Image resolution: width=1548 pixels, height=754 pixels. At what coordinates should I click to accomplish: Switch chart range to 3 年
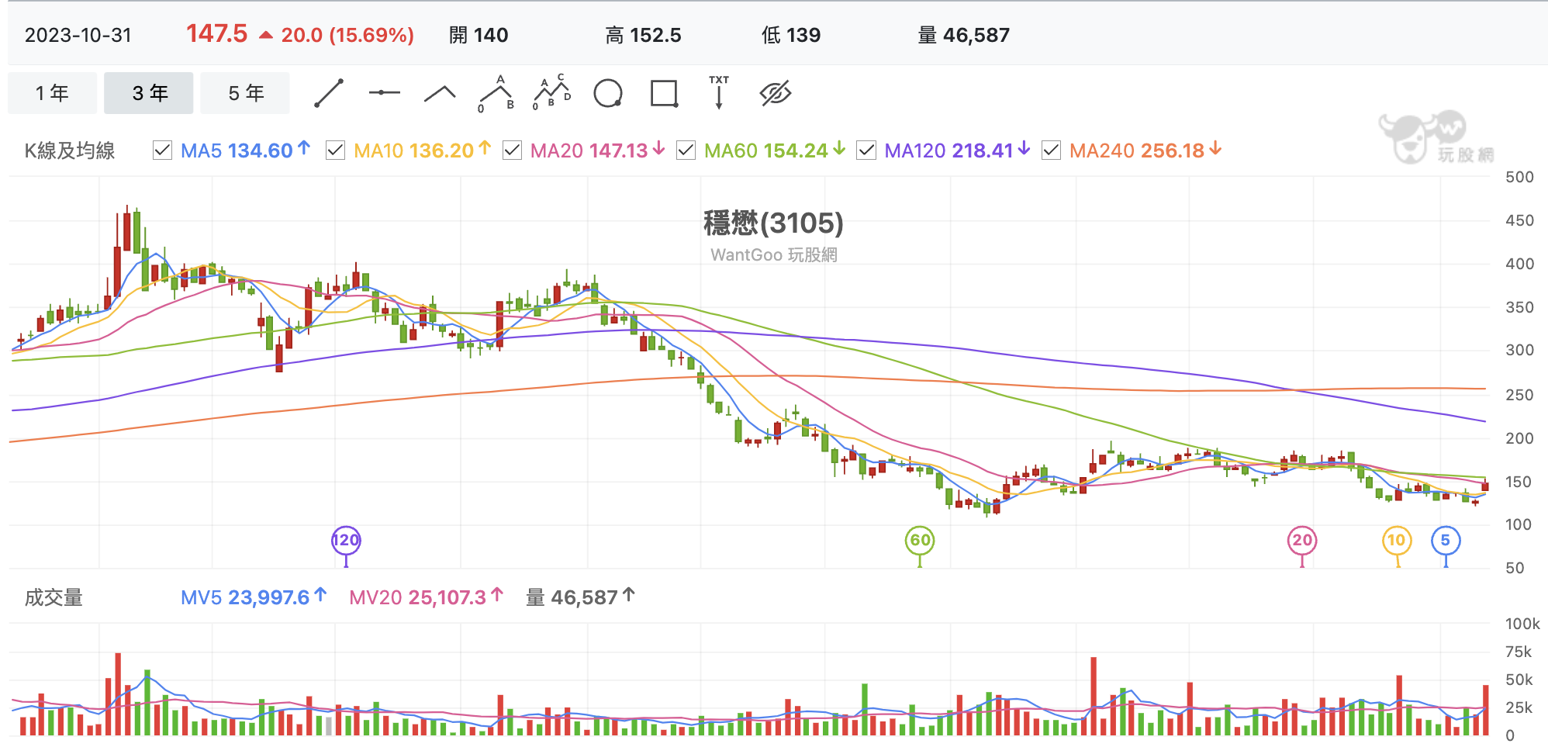coord(149,93)
